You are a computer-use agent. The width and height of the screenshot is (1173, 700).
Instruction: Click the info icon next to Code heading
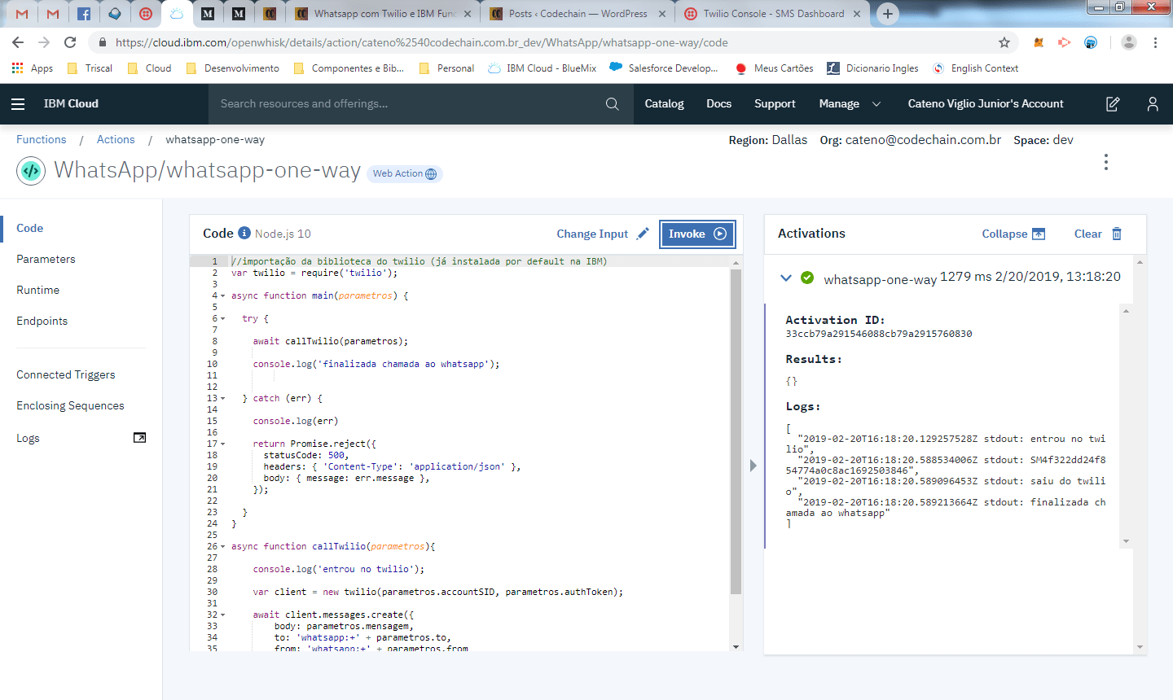click(x=244, y=233)
